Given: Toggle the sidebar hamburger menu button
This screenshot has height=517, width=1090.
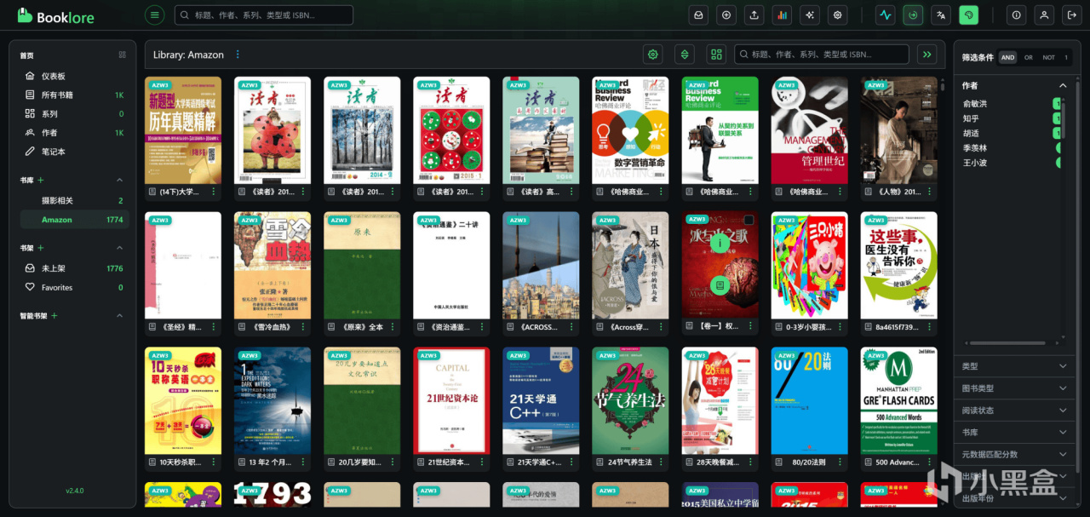Looking at the screenshot, I should pos(154,14).
